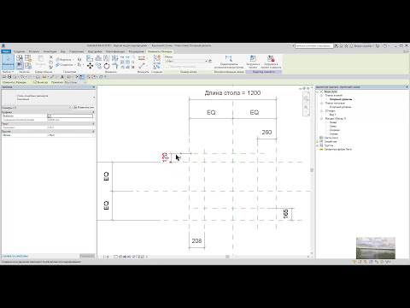Image resolution: width=410 pixels, height=308 pixels.
Task: Click the Edit Witness Lines icon
Action: pyautogui.click(x=229, y=59)
